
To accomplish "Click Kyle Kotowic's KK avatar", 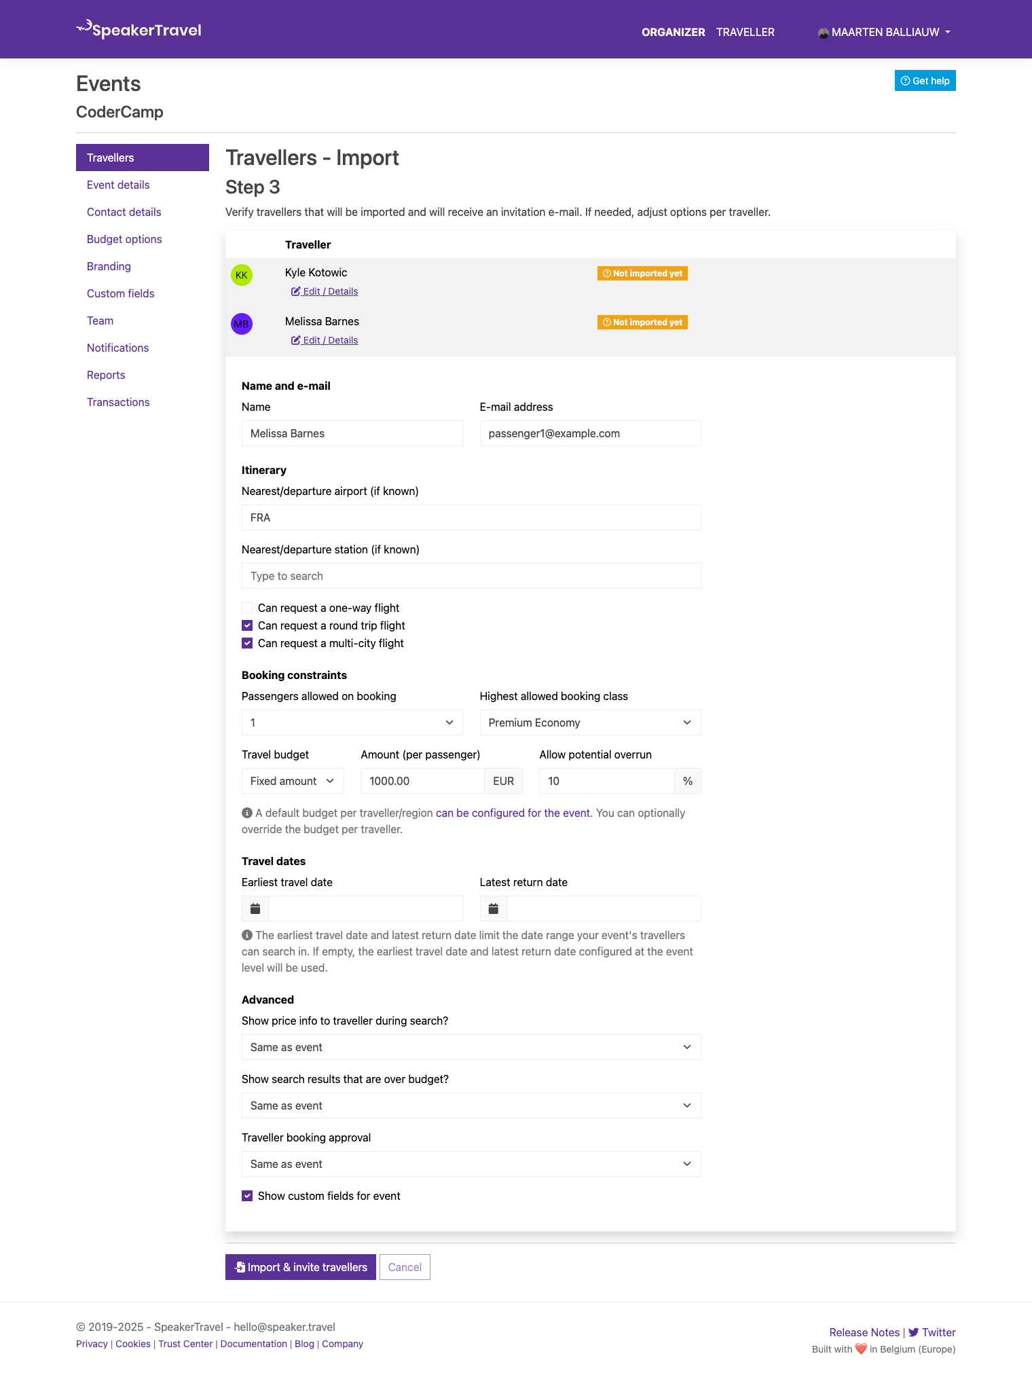I will (242, 275).
